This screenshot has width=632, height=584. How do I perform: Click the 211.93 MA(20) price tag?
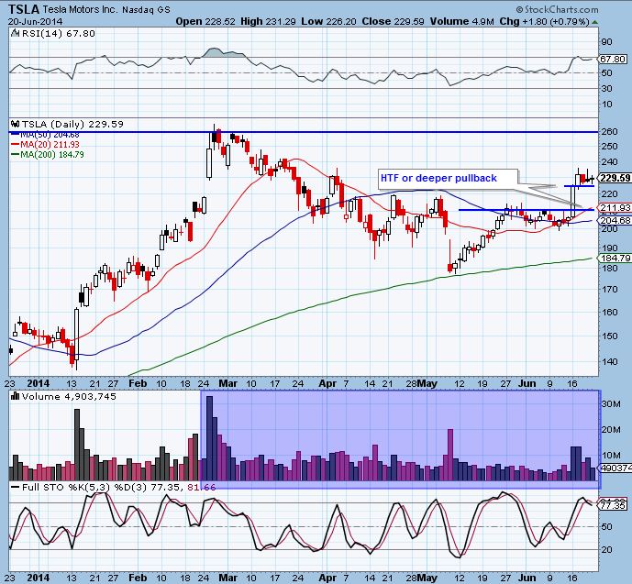(615, 208)
